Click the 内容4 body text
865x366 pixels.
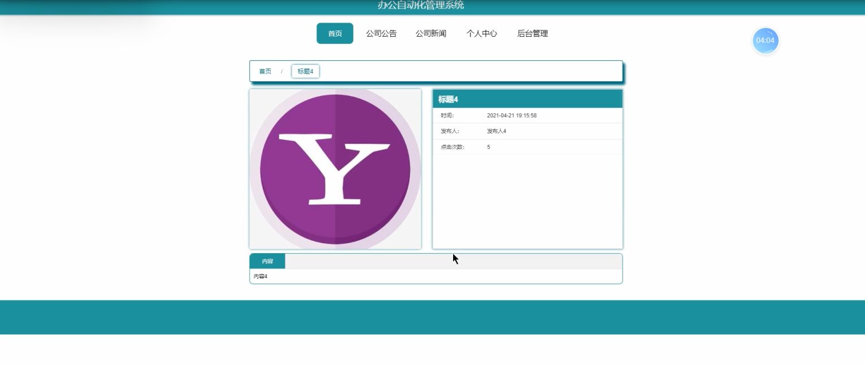click(260, 276)
